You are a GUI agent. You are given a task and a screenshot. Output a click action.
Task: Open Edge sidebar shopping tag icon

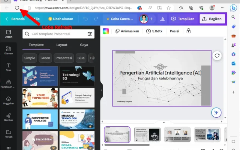(233, 26)
